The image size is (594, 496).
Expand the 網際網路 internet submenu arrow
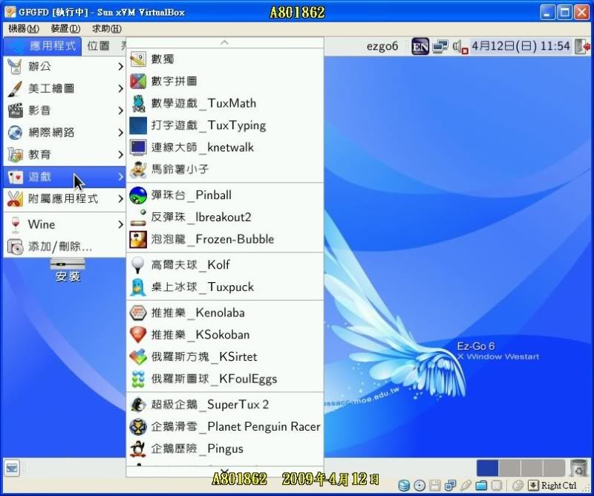click(120, 133)
